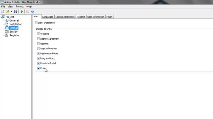Screen dimensions: 213x119
Task: Open the View menu
Action: 10,7
